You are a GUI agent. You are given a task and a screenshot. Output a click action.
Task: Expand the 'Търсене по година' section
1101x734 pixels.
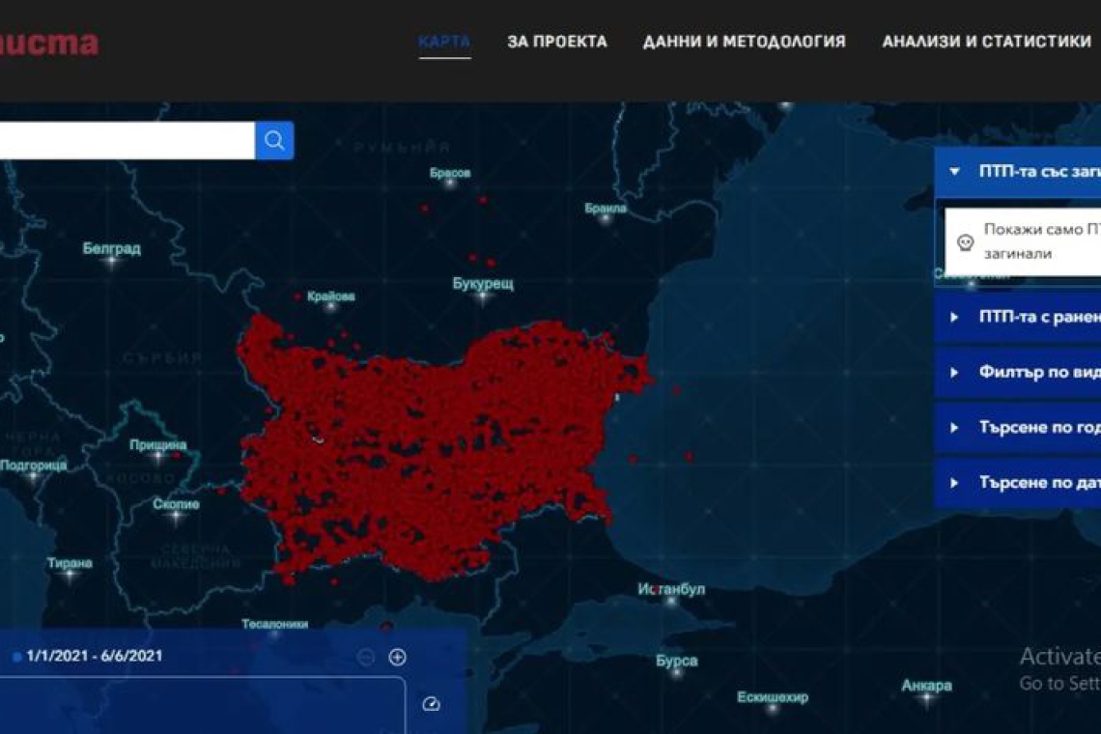pyautogui.click(x=1024, y=427)
